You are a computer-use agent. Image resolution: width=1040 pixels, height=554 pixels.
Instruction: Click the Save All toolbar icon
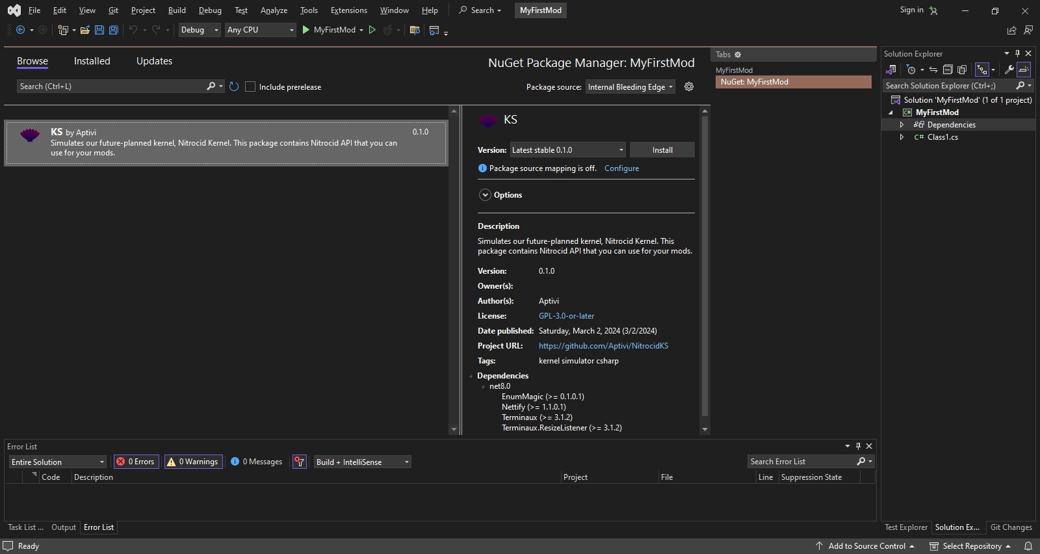(x=114, y=30)
